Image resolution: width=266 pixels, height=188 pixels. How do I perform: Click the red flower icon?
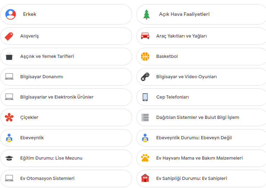(9, 117)
